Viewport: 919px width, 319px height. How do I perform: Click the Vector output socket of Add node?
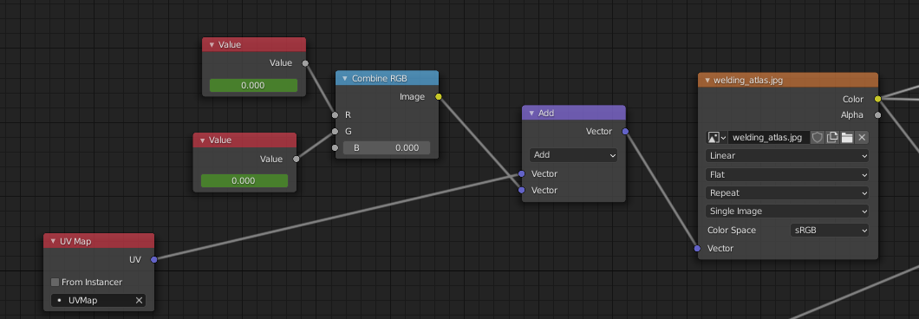point(625,132)
